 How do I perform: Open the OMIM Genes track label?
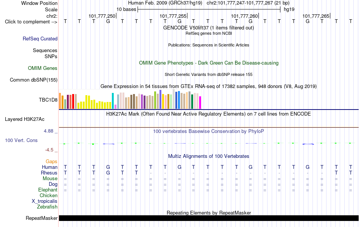pyautogui.click(x=42, y=68)
